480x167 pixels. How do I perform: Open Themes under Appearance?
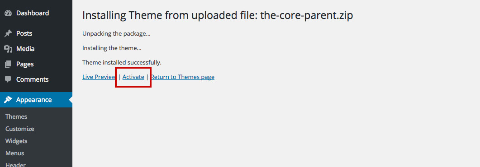coord(16,116)
